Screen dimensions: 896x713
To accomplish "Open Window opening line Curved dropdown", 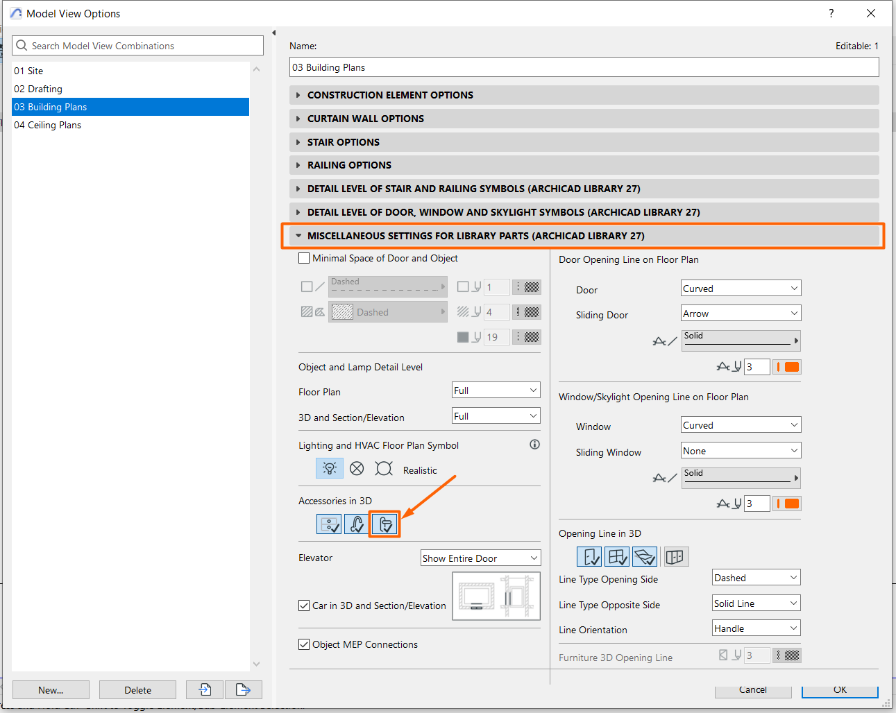I will 741,425.
